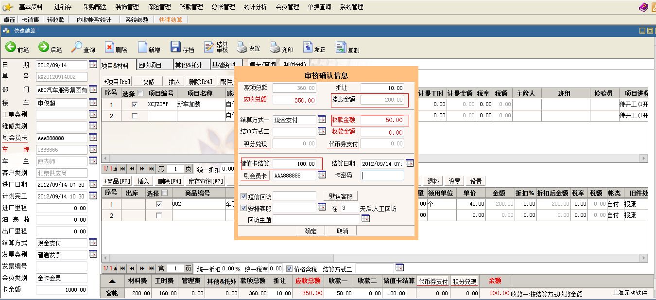
Task: Save the record with 存档
Action: point(182,48)
